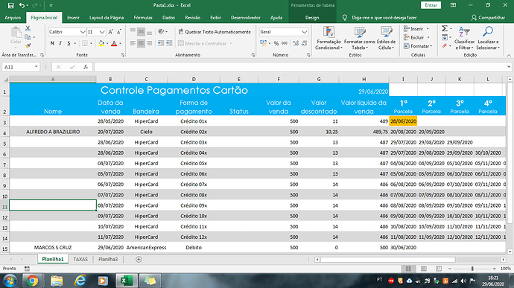Switch to the Planilha3 sheet
This screenshot has height=288, width=514.
pos(108,259)
